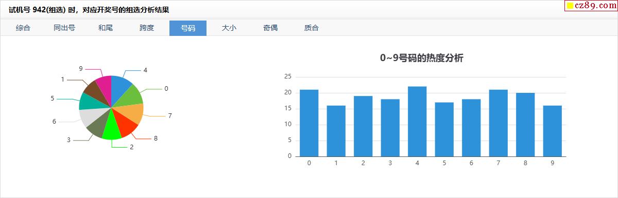Open the cz89.com watermark link
The width and height of the screenshot is (618, 198).
[590, 6]
